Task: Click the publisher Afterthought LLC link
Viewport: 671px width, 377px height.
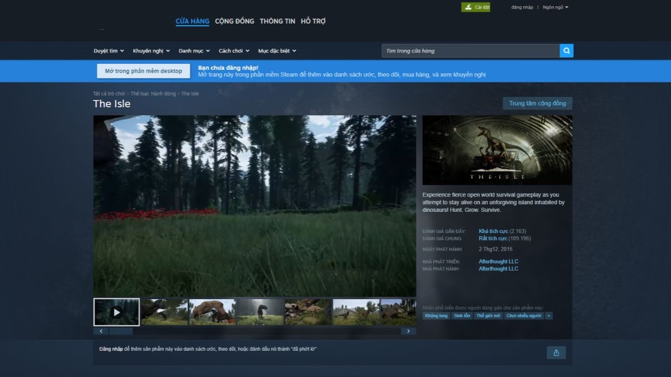Action: click(x=498, y=269)
